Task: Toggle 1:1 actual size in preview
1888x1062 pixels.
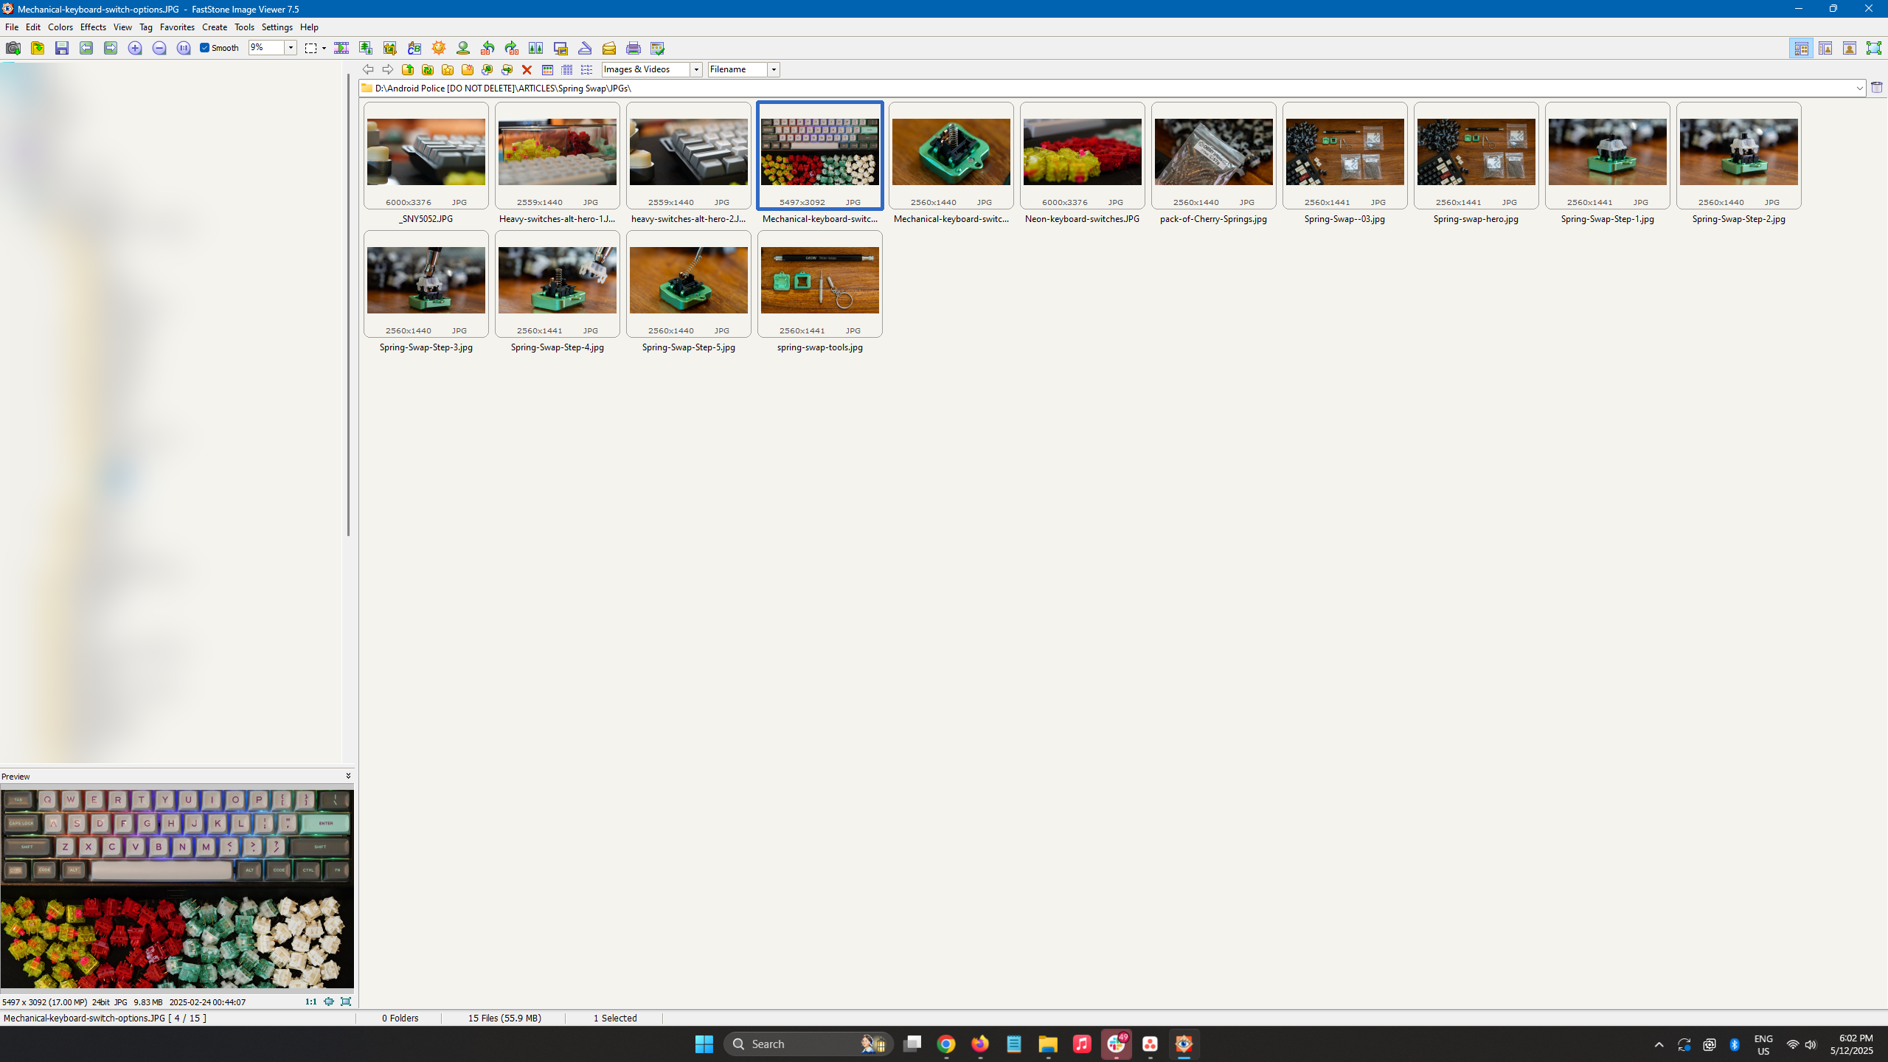Action: pyautogui.click(x=310, y=1002)
